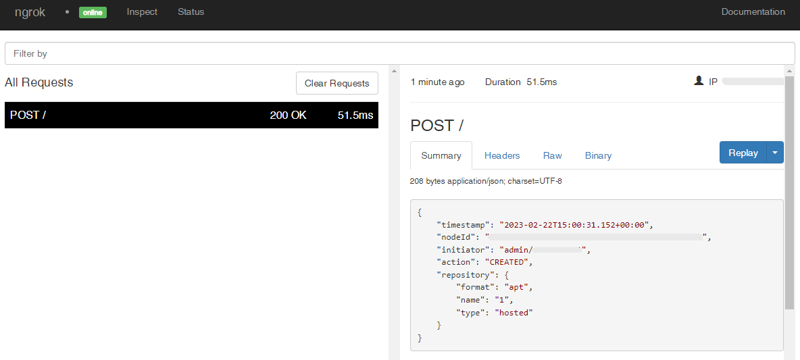The image size is (800, 360).
Task: Open the Status page
Action: pyautogui.click(x=191, y=11)
